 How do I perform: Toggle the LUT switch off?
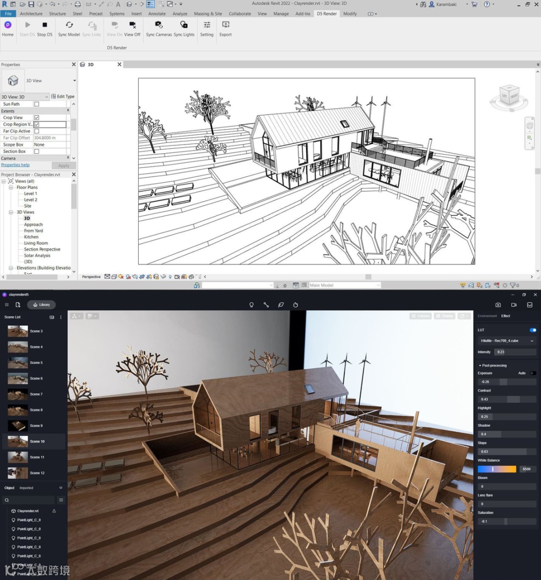tap(532, 330)
